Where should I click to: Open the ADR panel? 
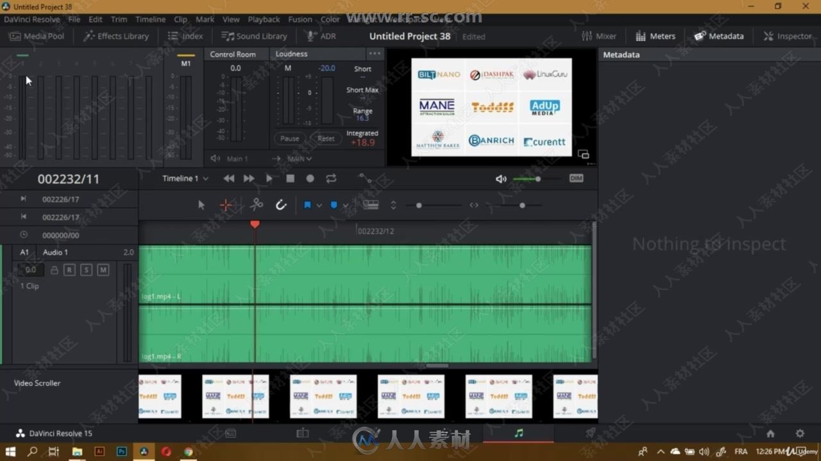click(321, 36)
